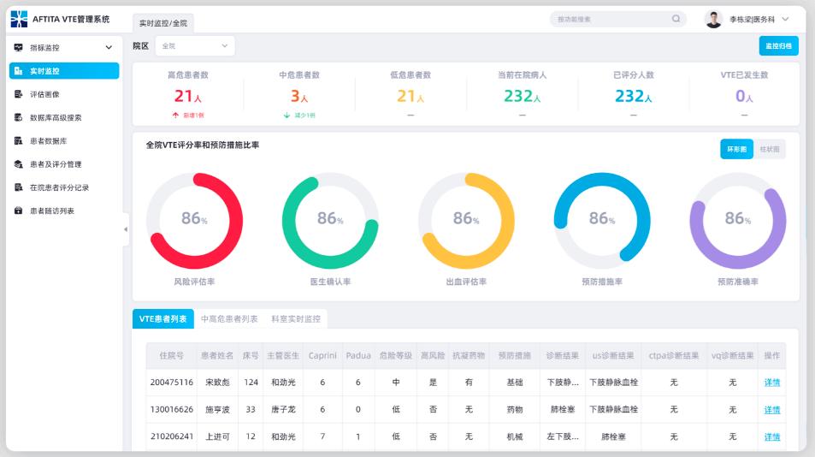Switch chart view to 柱状图
Image resolution: width=815 pixels, height=457 pixels.
(769, 149)
